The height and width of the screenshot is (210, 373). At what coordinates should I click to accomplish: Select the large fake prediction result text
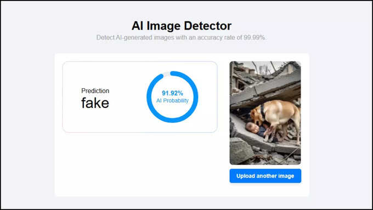(95, 103)
